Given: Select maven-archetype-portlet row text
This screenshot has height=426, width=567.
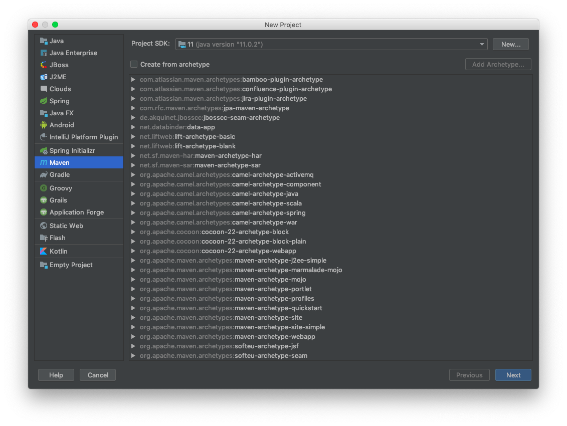Looking at the screenshot, I should pyautogui.click(x=226, y=289).
